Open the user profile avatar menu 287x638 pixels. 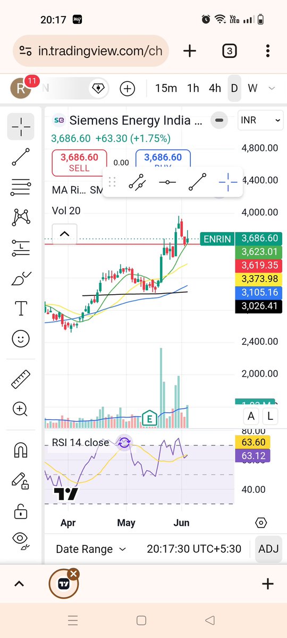21,88
